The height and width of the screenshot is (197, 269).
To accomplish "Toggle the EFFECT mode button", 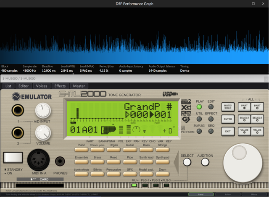I will [211, 119].
